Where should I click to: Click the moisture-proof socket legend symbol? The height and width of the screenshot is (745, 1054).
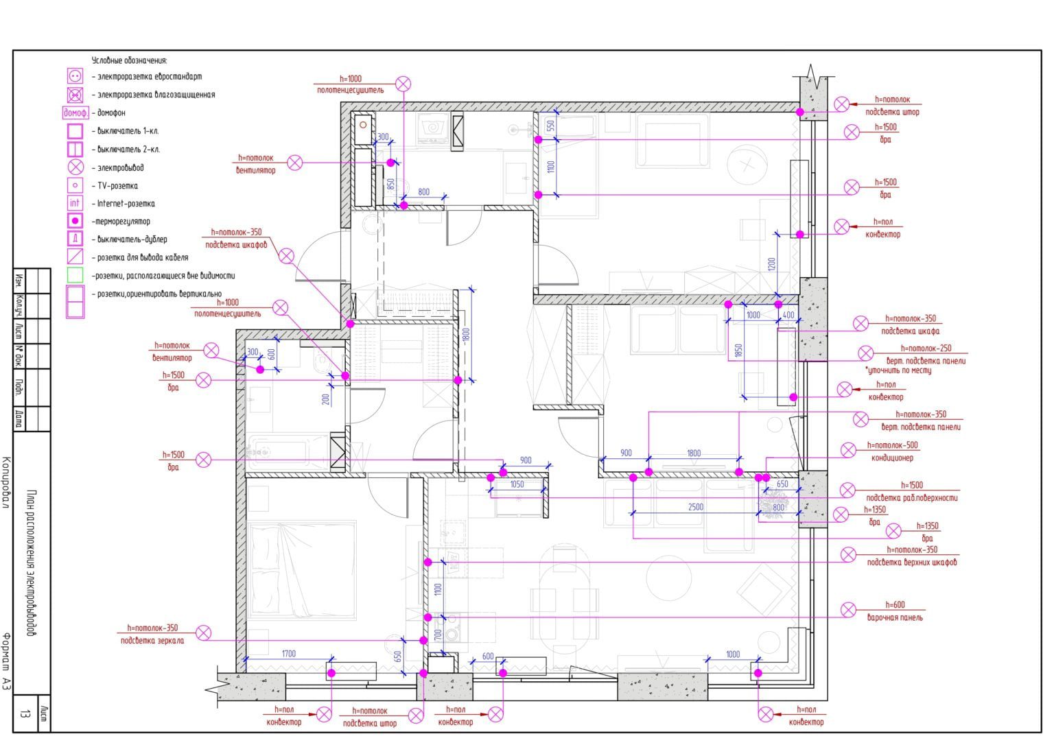(75, 95)
